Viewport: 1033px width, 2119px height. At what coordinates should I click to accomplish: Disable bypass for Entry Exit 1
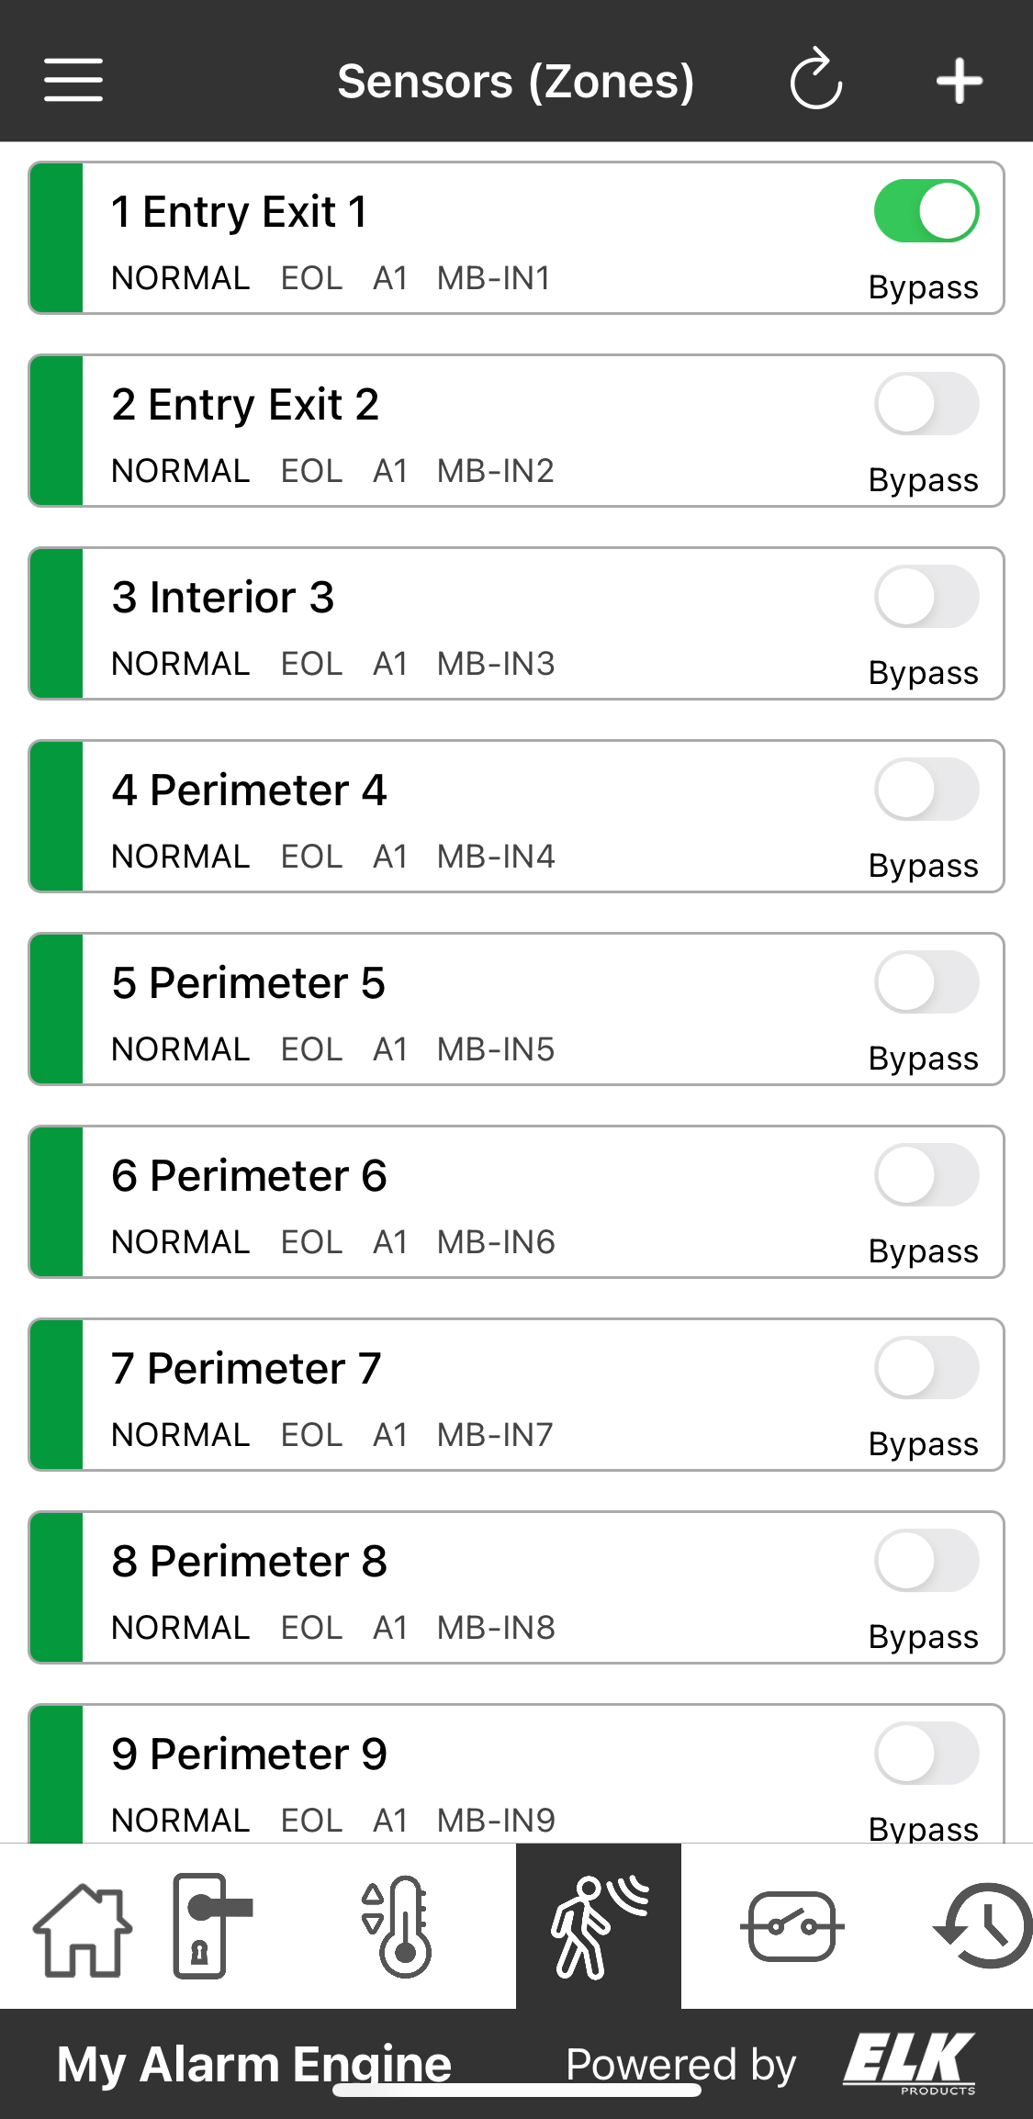coord(926,211)
